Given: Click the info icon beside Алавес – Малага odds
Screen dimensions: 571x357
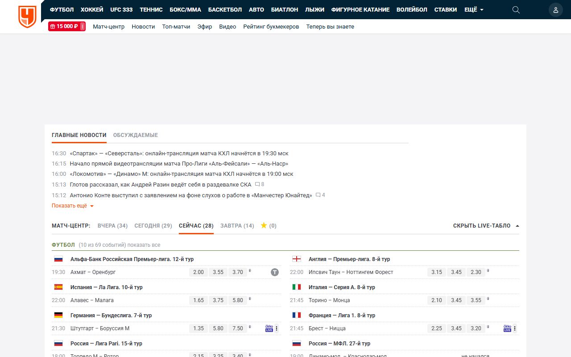Looking at the screenshot, I should [250, 299].
